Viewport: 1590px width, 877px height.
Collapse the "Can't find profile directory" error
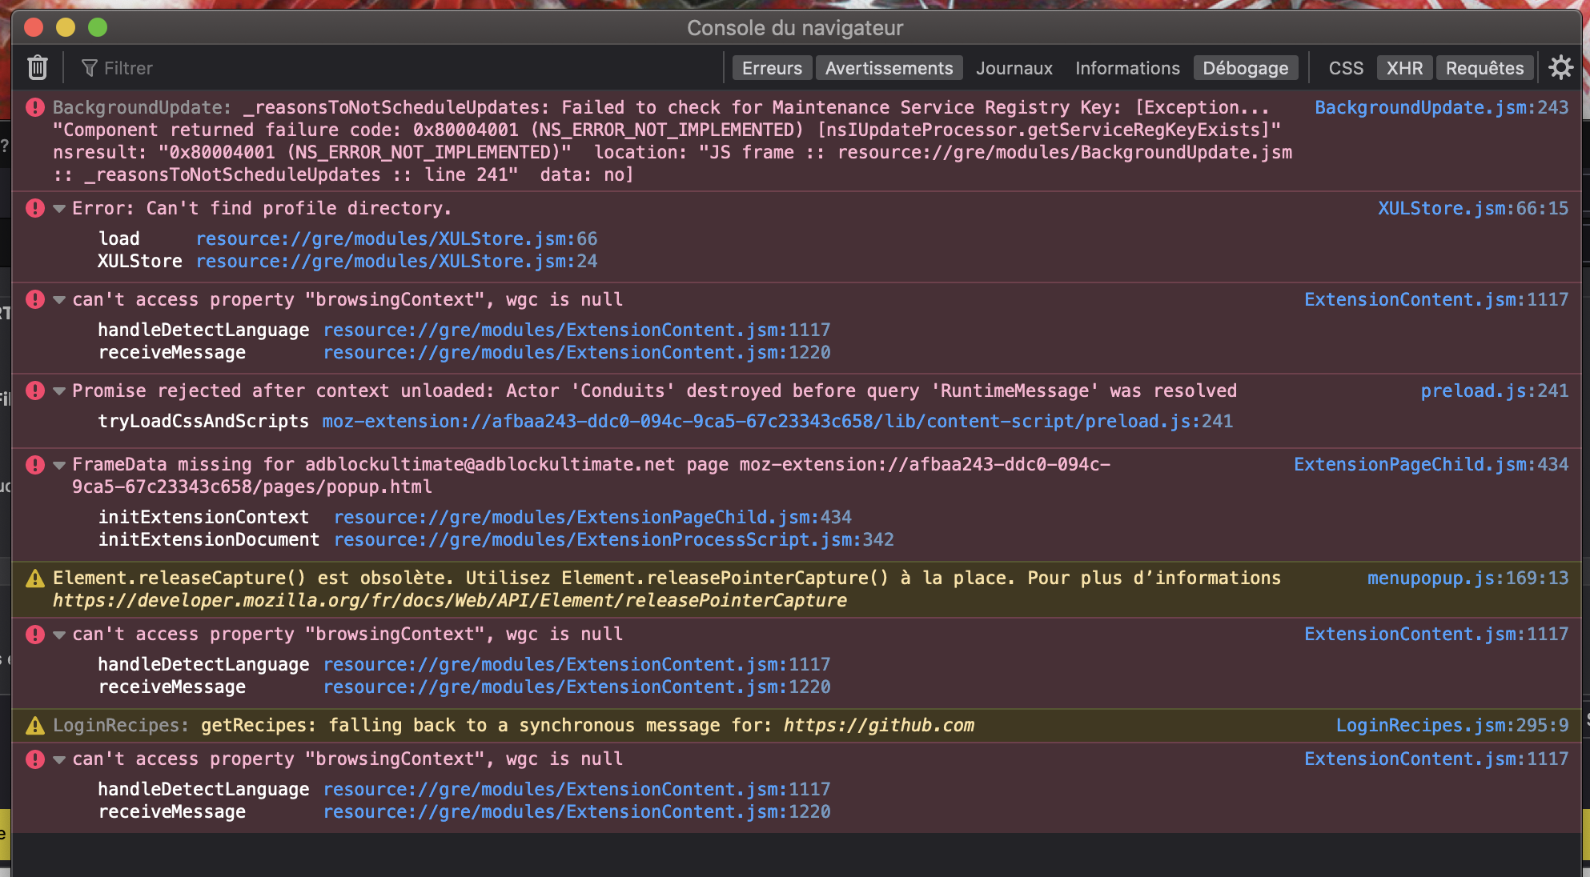(x=59, y=209)
